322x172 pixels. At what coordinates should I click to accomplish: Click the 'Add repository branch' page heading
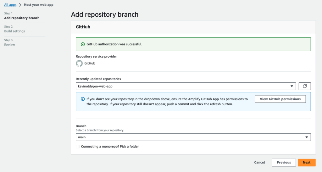(x=105, y=14)
